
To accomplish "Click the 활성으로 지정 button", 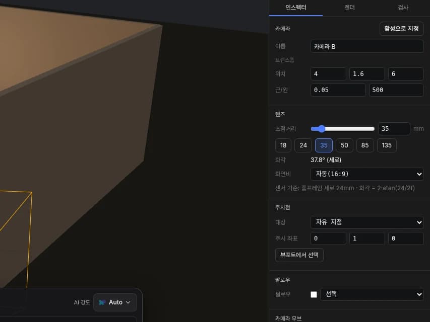I will click(x=401, y=29).
